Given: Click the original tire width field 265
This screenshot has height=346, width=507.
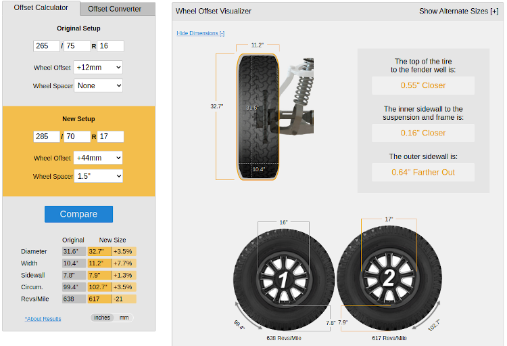Looking at the screenshot, I should 47,46.
